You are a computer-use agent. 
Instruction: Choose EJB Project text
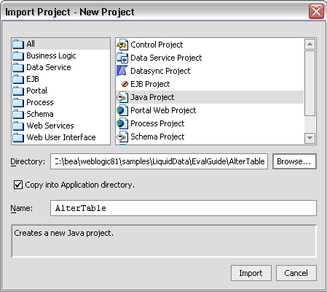tap(150, 84)
